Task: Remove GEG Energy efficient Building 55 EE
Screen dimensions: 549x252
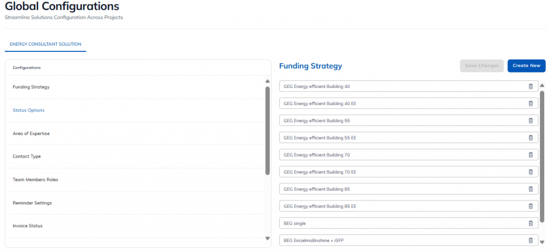Action: coord(531,138)
